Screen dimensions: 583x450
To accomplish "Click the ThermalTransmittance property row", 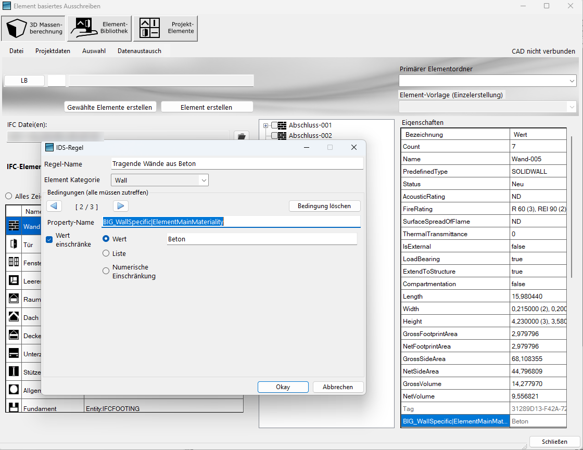I will click(x=484, y=234).
